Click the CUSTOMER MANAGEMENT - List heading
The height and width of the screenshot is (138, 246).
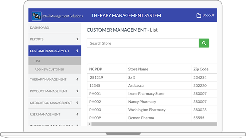point(122,30)
